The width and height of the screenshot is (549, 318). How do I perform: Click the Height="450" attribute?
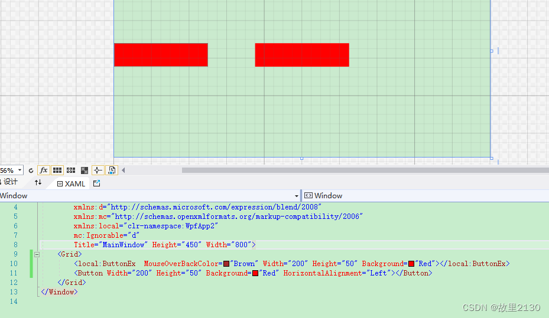click(177, 245)
